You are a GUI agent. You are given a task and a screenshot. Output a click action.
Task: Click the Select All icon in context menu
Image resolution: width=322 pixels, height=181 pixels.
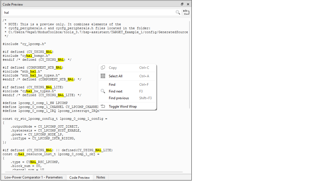(x=103, y=76)
